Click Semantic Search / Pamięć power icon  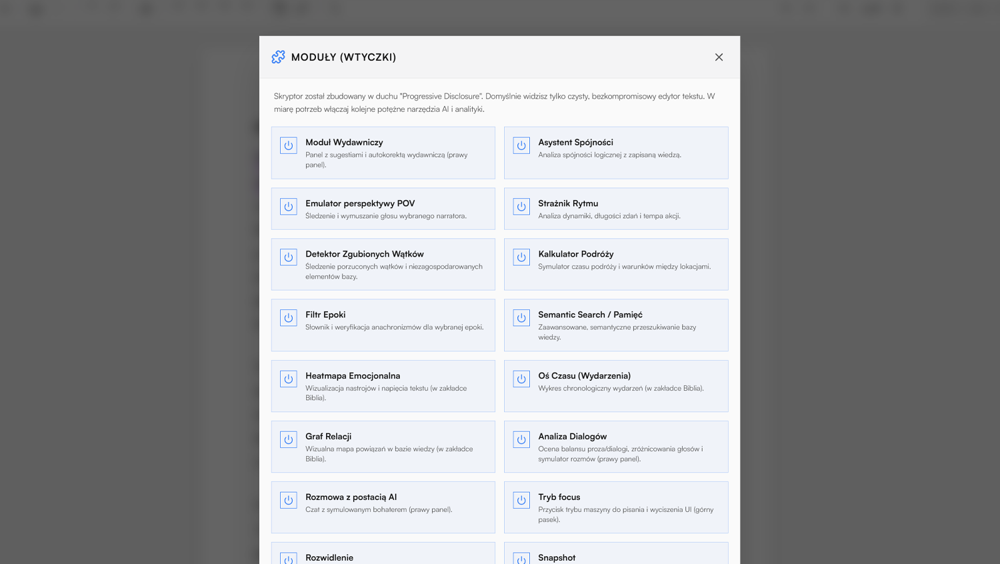coord(521,318)
